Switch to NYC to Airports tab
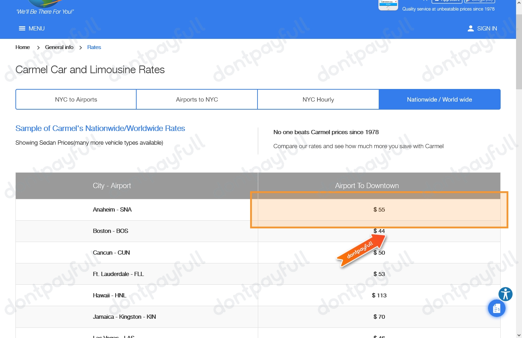 76,99
